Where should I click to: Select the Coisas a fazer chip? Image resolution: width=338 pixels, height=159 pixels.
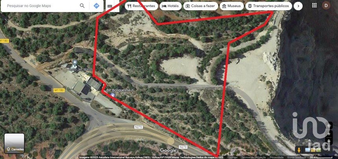[200, 6]
